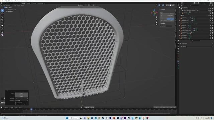This screenshot has width=214, height=120.
Task: Disable Lip collection in renders
Action: pos(212,16)
